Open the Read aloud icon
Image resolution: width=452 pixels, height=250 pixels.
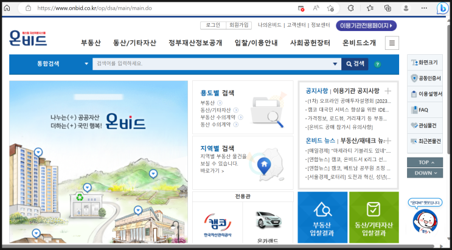pyautogui.click(x=316, y=8)
